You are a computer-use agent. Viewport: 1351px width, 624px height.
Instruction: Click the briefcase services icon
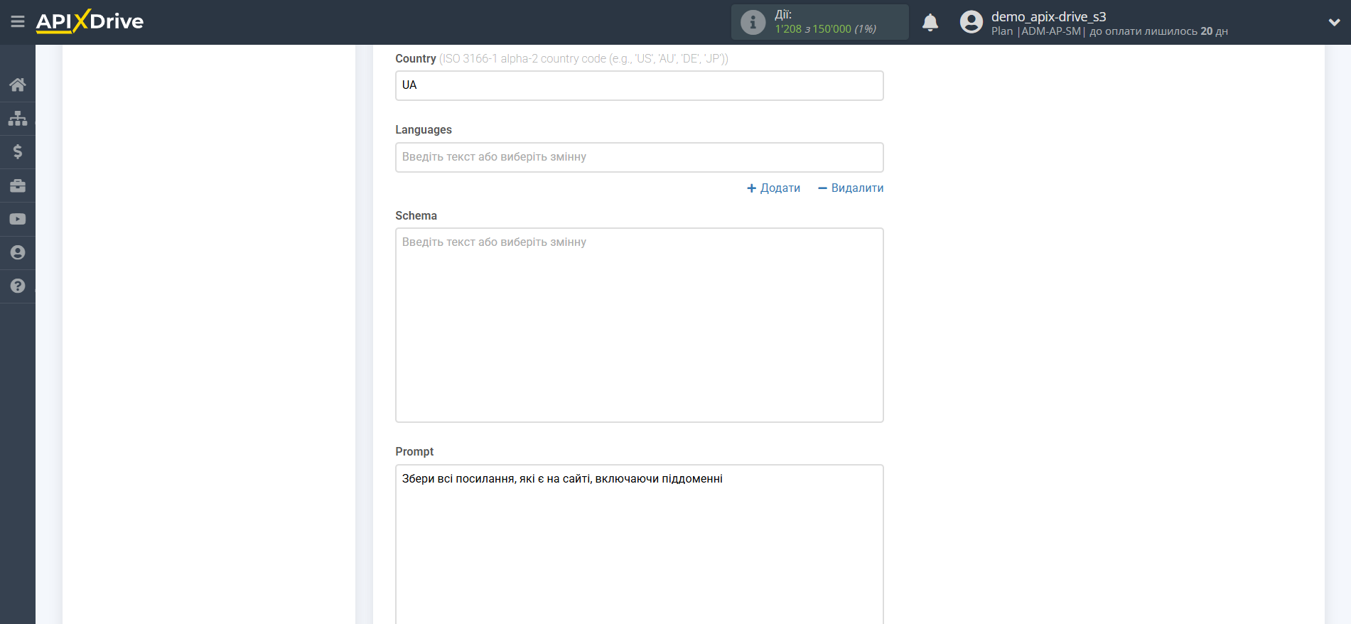(x=18, y=185)
